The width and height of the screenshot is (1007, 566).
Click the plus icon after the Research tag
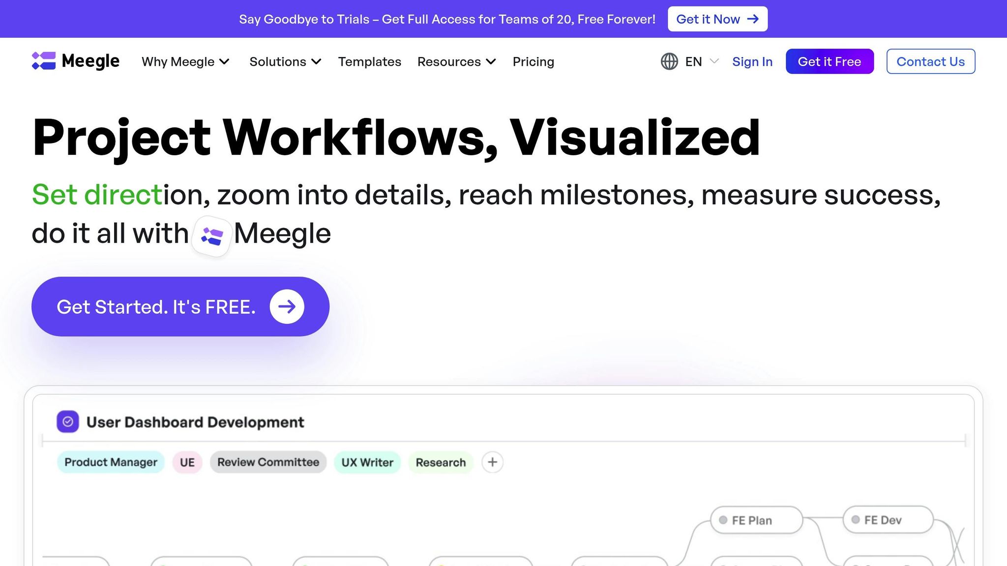[x=492, y=462]
